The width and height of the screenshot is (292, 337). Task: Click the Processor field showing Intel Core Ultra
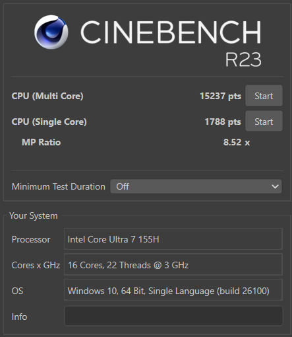pyautogui.click(x=173, y=239)
